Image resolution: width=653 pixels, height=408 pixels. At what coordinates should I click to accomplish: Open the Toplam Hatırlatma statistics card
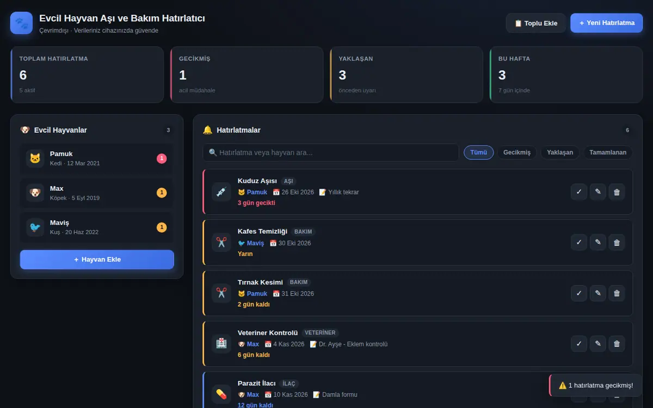pyautogui.click(x=87, y=75)
